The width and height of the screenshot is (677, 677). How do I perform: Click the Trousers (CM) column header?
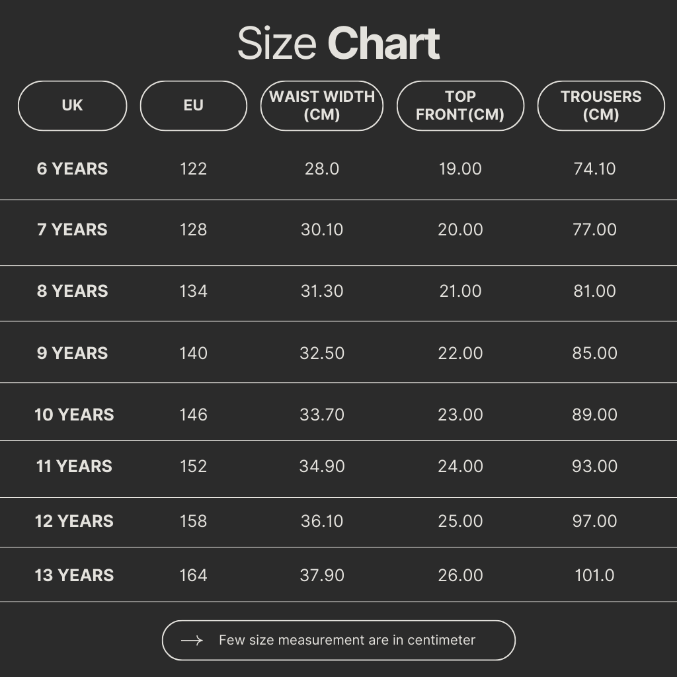[x=600, y=106]
